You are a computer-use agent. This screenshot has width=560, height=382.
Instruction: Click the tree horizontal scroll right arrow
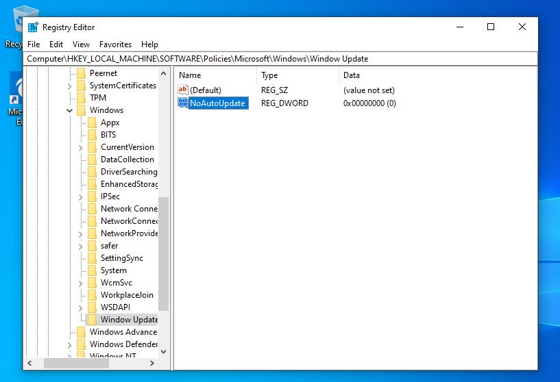tap(152, 363)
